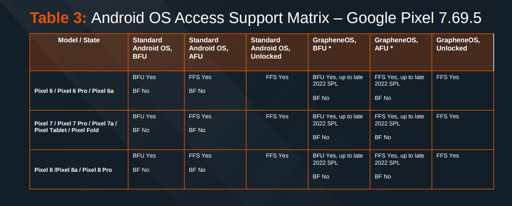Click "FFS Yes" in Pixel 8 Standard Unlocked cell
The image size is (512, 206).
[277, 156]
